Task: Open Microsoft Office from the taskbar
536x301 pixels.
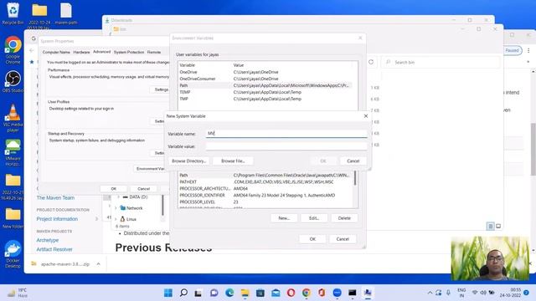Action: [x=322, y=293]
